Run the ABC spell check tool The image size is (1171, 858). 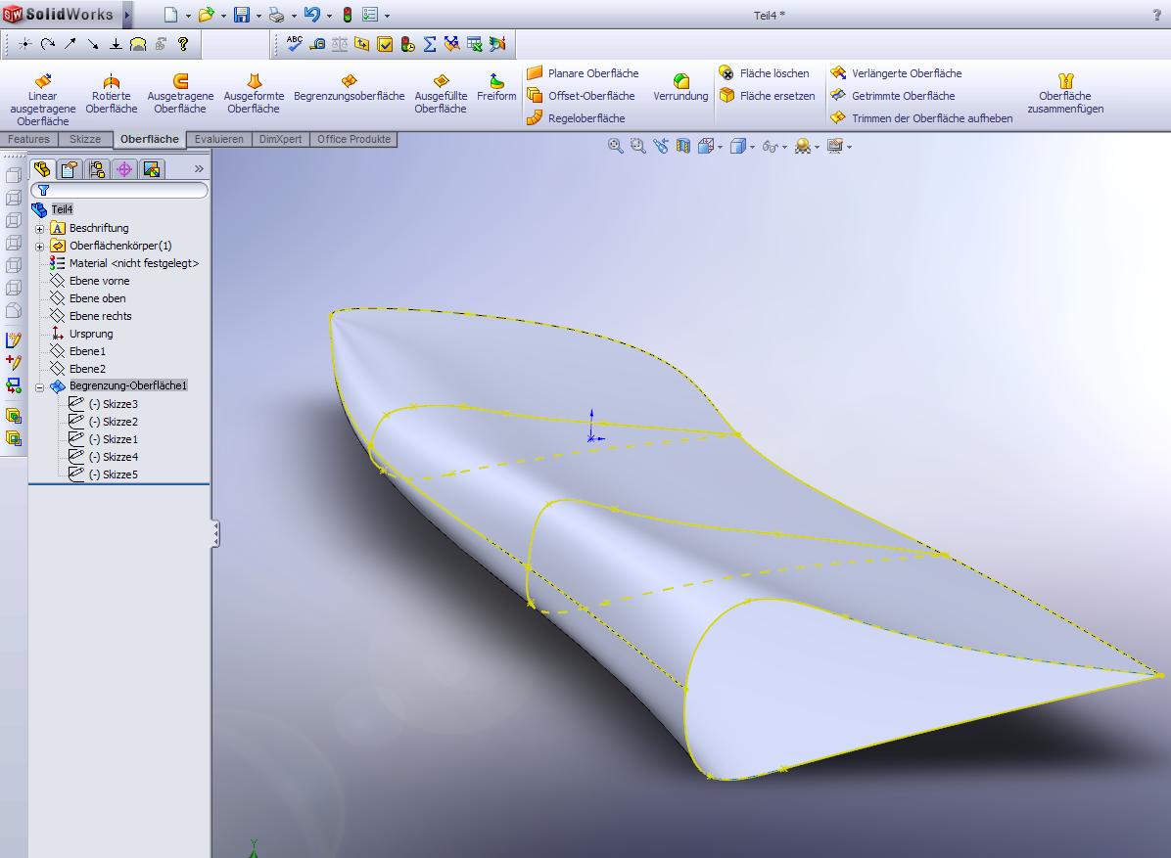pyautogui.click(x=295, y=44)
